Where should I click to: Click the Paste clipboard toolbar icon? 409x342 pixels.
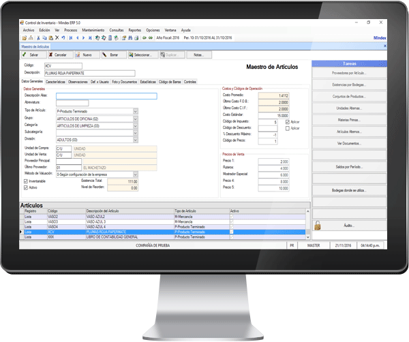tap(51, 38)
